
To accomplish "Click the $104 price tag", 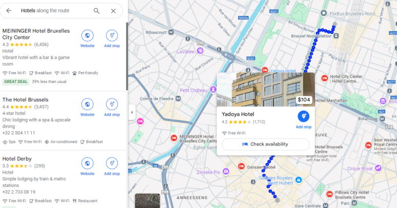I will click(304, 100).
